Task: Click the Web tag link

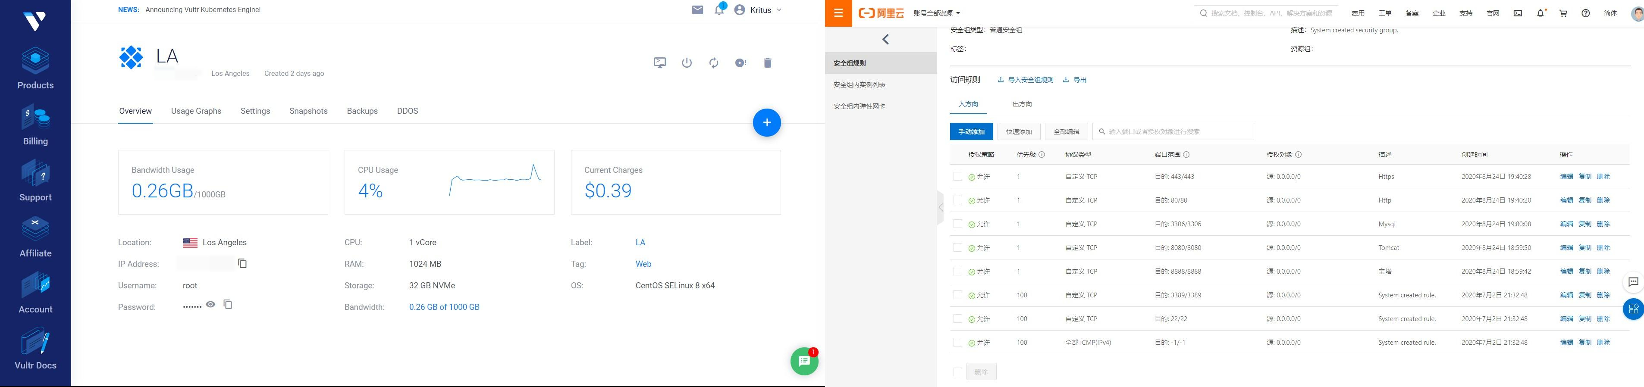Action: tap(643, 264)
